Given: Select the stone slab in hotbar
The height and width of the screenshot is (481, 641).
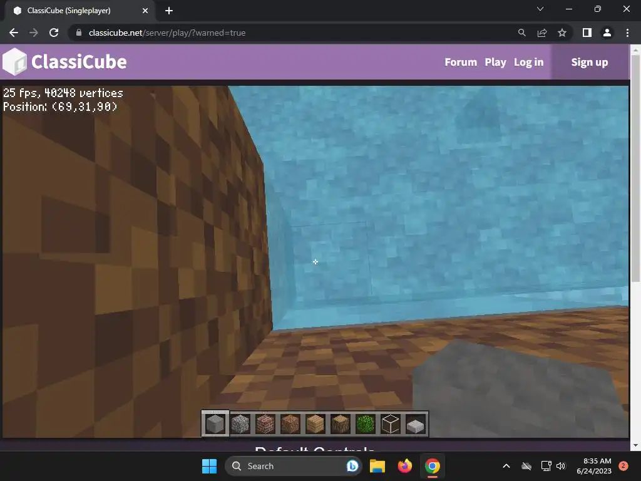Looking at the screenshot, I should [416, 425].
